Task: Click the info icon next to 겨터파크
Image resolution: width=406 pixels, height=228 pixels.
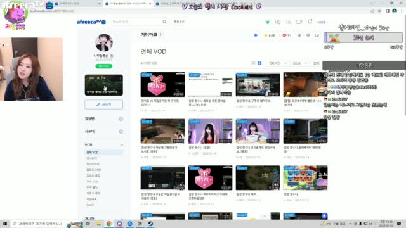Action: tap(160, 35)
